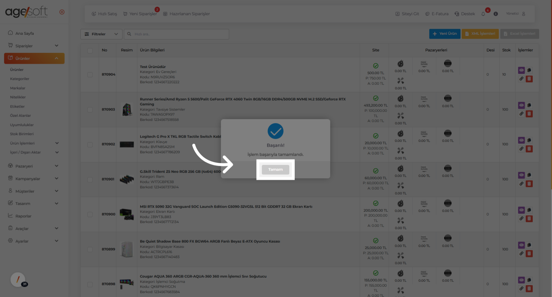
Task: Select checkbox for product 870900
Action: pyautogui.click(x=90, y=215)
